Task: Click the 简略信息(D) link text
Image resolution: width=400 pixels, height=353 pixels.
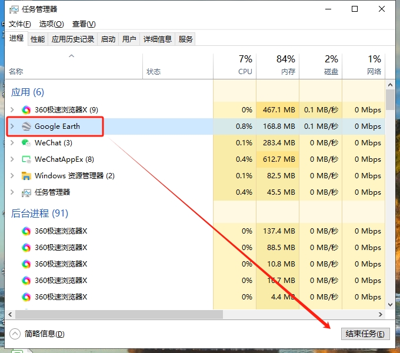Action: point(44,334)
